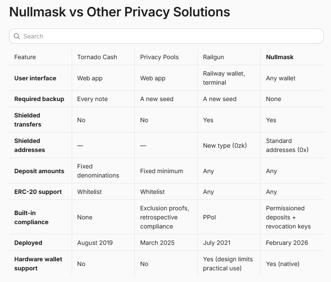
Task: Focus the Search input field
Action: click(x=166, y=36)
